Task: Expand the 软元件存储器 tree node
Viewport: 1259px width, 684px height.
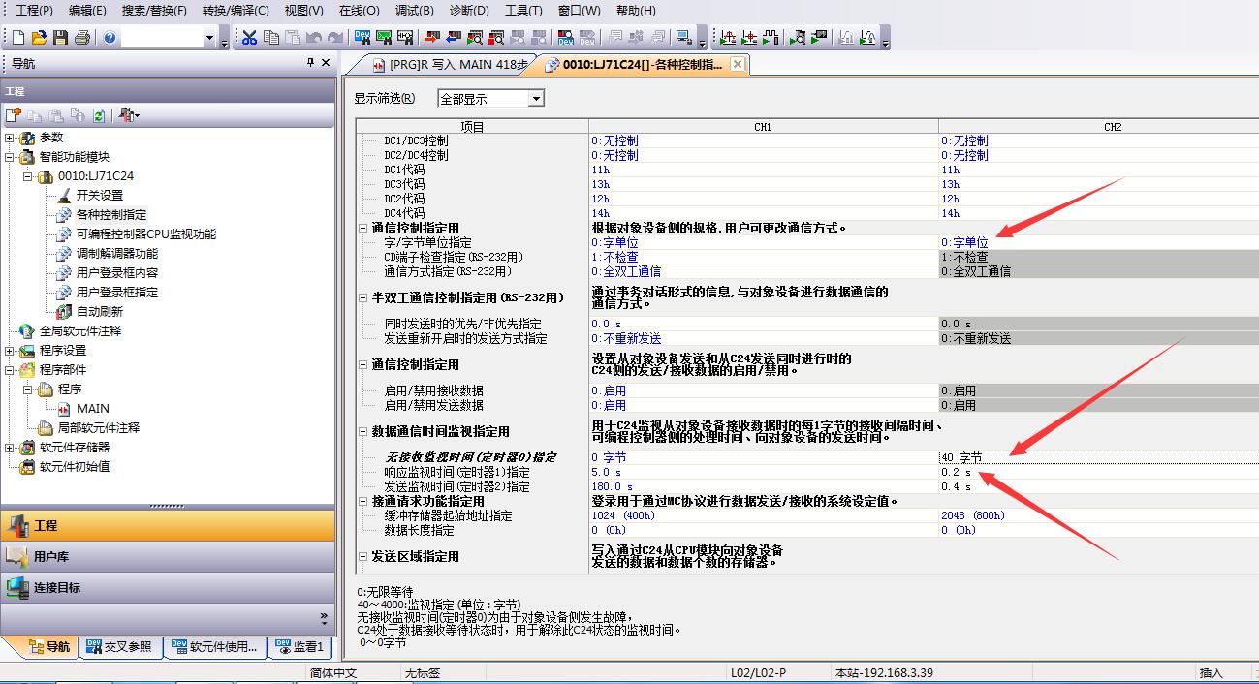Action: [10, 448]
